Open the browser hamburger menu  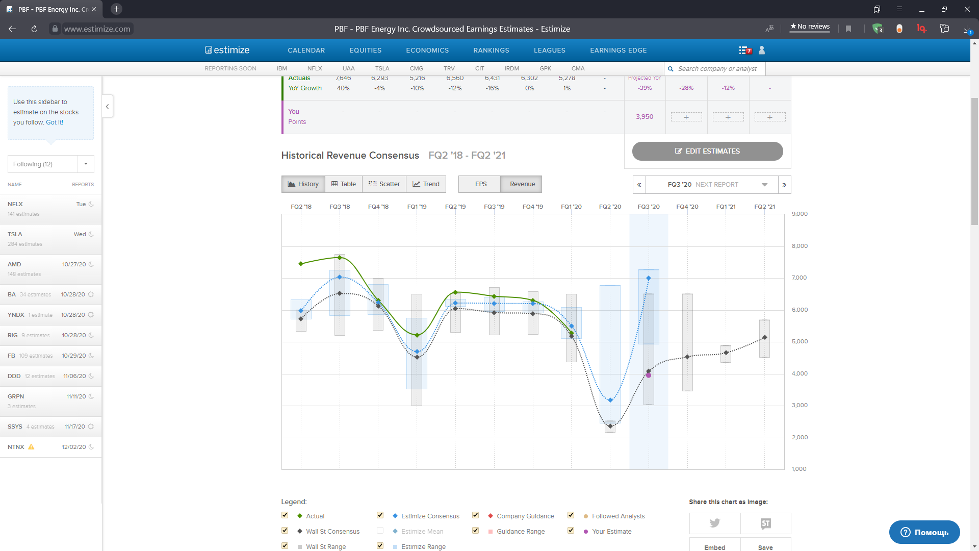(899, 9)
